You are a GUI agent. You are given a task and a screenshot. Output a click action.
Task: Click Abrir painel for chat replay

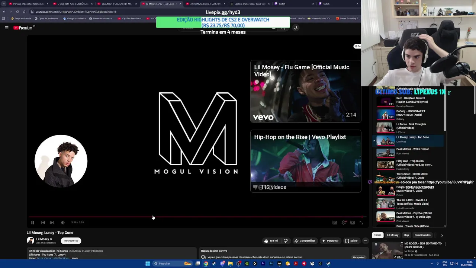[x=358, y=257]
